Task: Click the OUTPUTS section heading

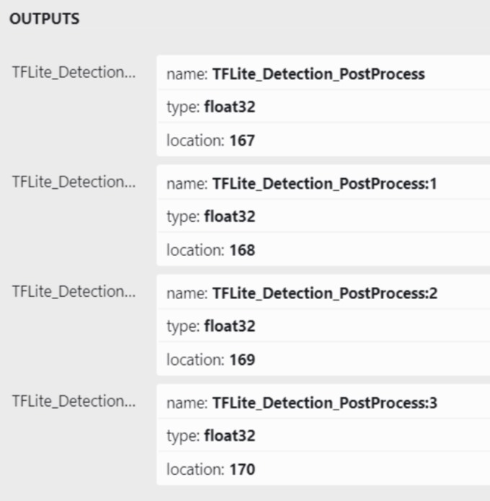Action: tap(45, 19)
